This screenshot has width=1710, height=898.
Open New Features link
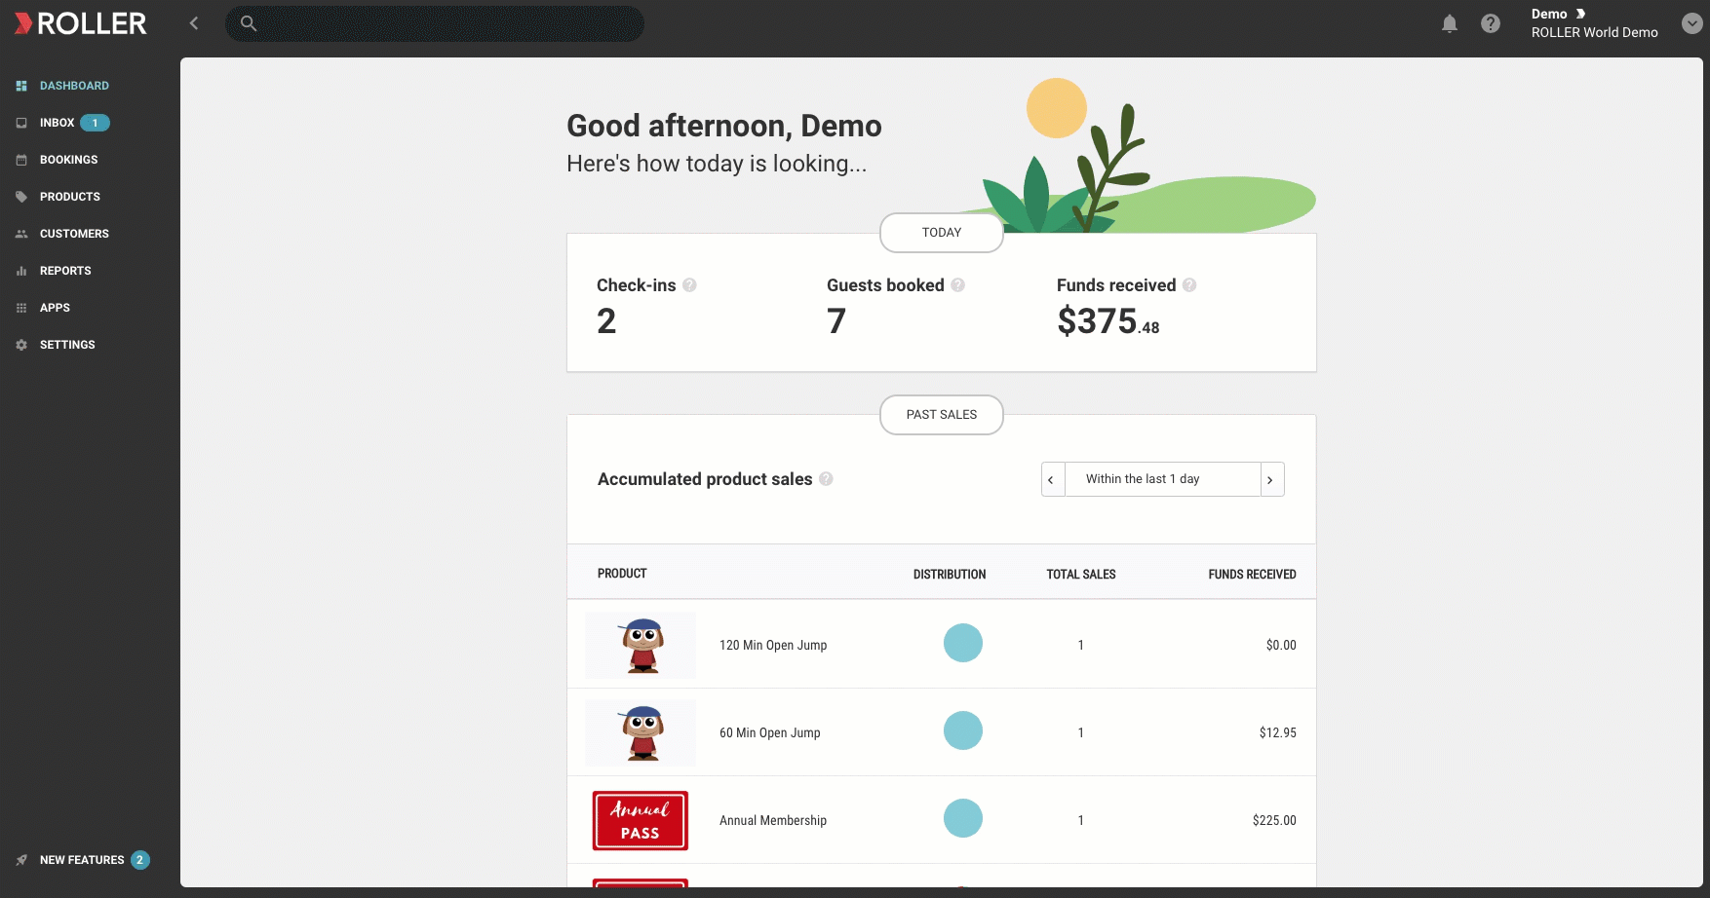click(82, 860)
